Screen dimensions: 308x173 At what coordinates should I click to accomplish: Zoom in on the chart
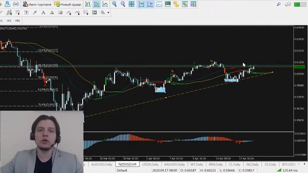tap(115, 4)
